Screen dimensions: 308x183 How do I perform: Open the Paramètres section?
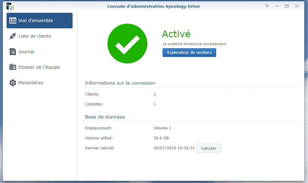[x=40, y=83]
